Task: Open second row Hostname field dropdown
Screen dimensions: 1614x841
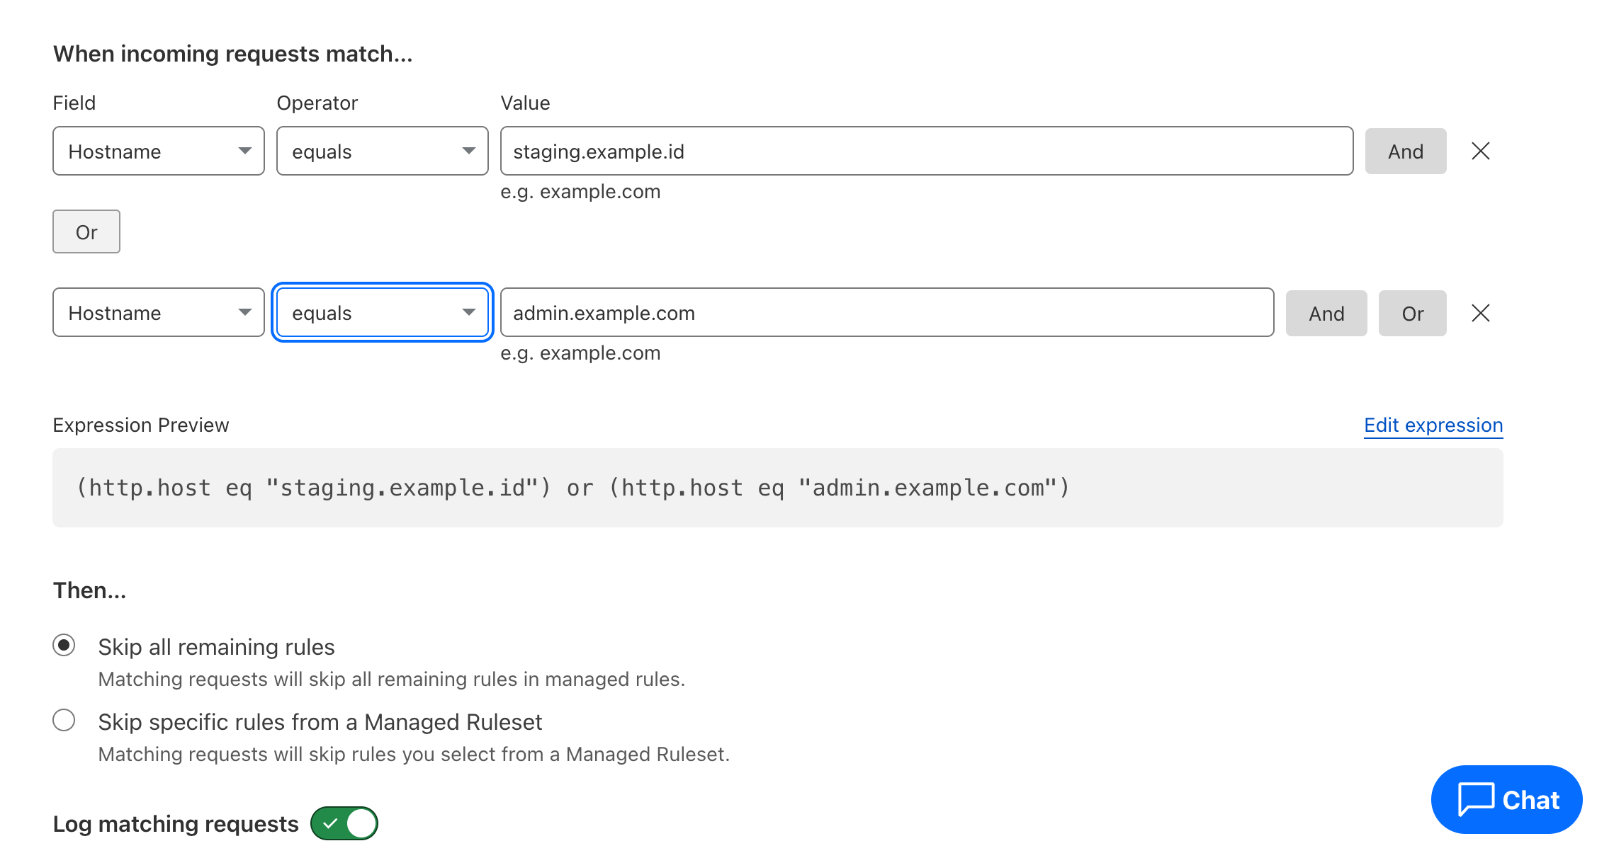Action: [158, 312]
